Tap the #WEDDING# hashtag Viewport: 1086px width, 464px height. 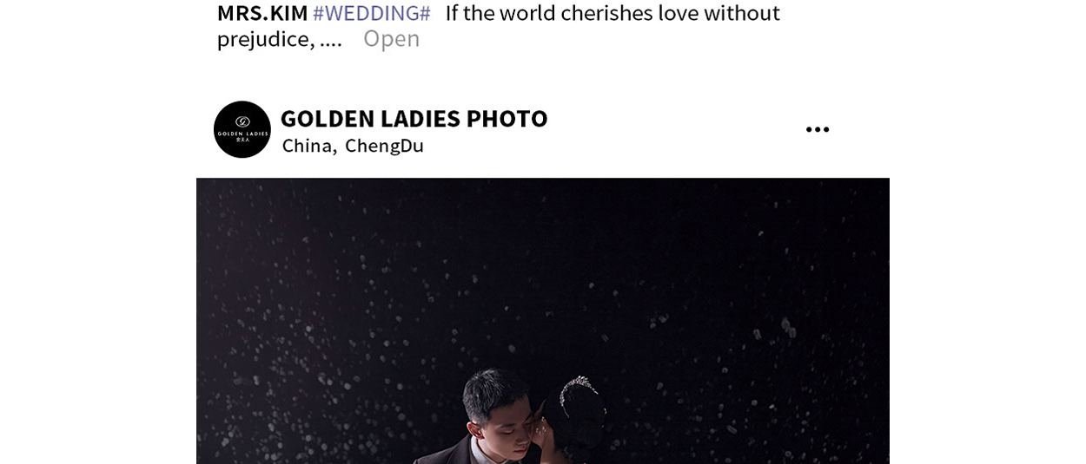click(371, 13)
